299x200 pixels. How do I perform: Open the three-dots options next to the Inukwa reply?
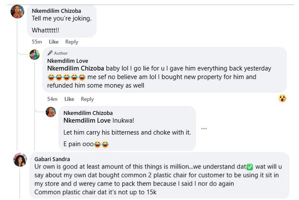[x=204, y=128]
